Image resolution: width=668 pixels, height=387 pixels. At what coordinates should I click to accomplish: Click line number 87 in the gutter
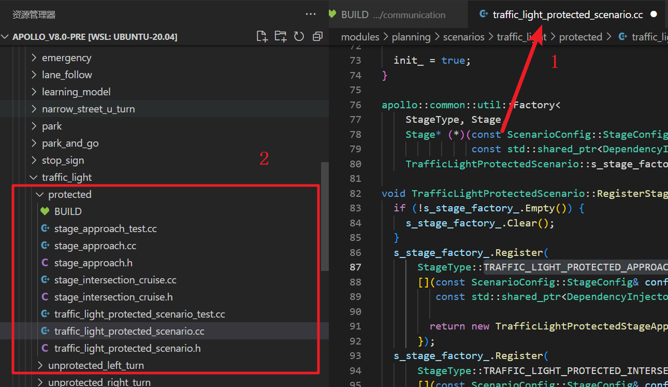click(x=355, y=267)
